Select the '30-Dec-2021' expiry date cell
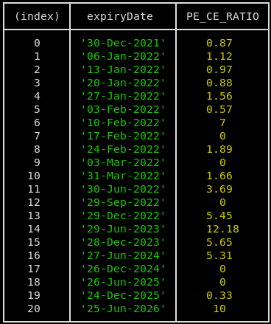Viewport: 271px width, 324px height. (123, 43)
